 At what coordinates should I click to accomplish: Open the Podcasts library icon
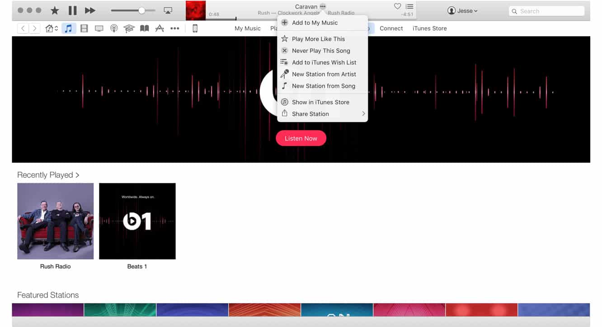click(x=114, y=28)
